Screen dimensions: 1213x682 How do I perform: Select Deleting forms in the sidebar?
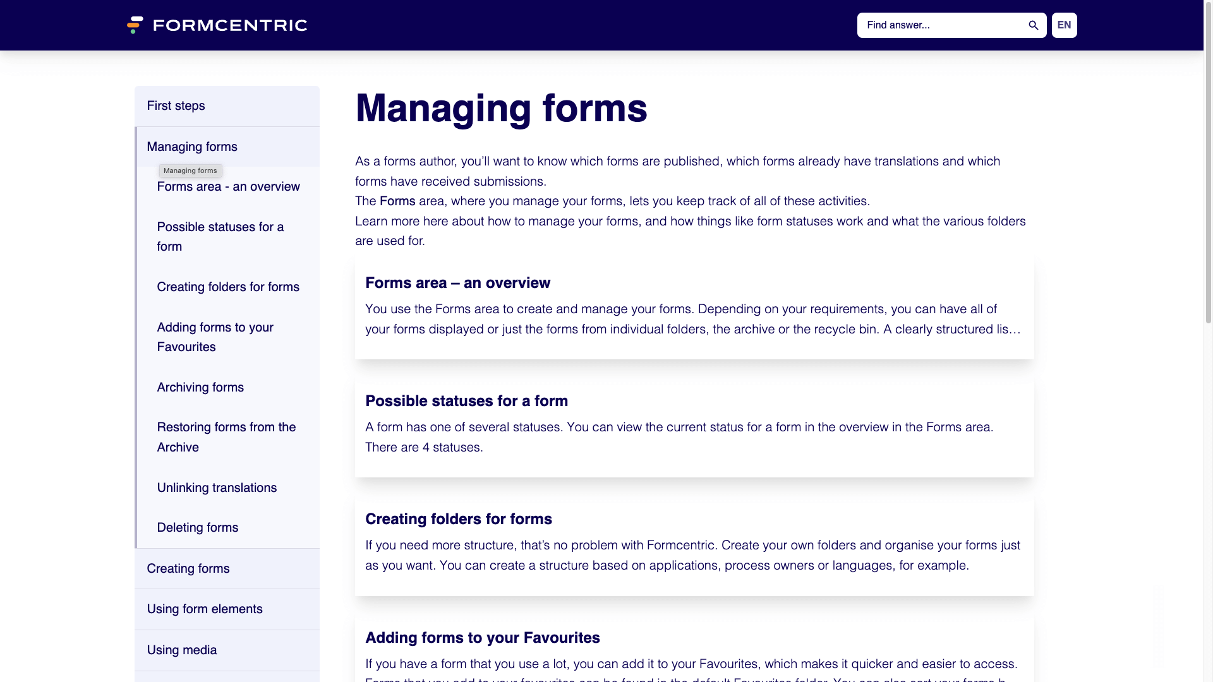[197, 527]
